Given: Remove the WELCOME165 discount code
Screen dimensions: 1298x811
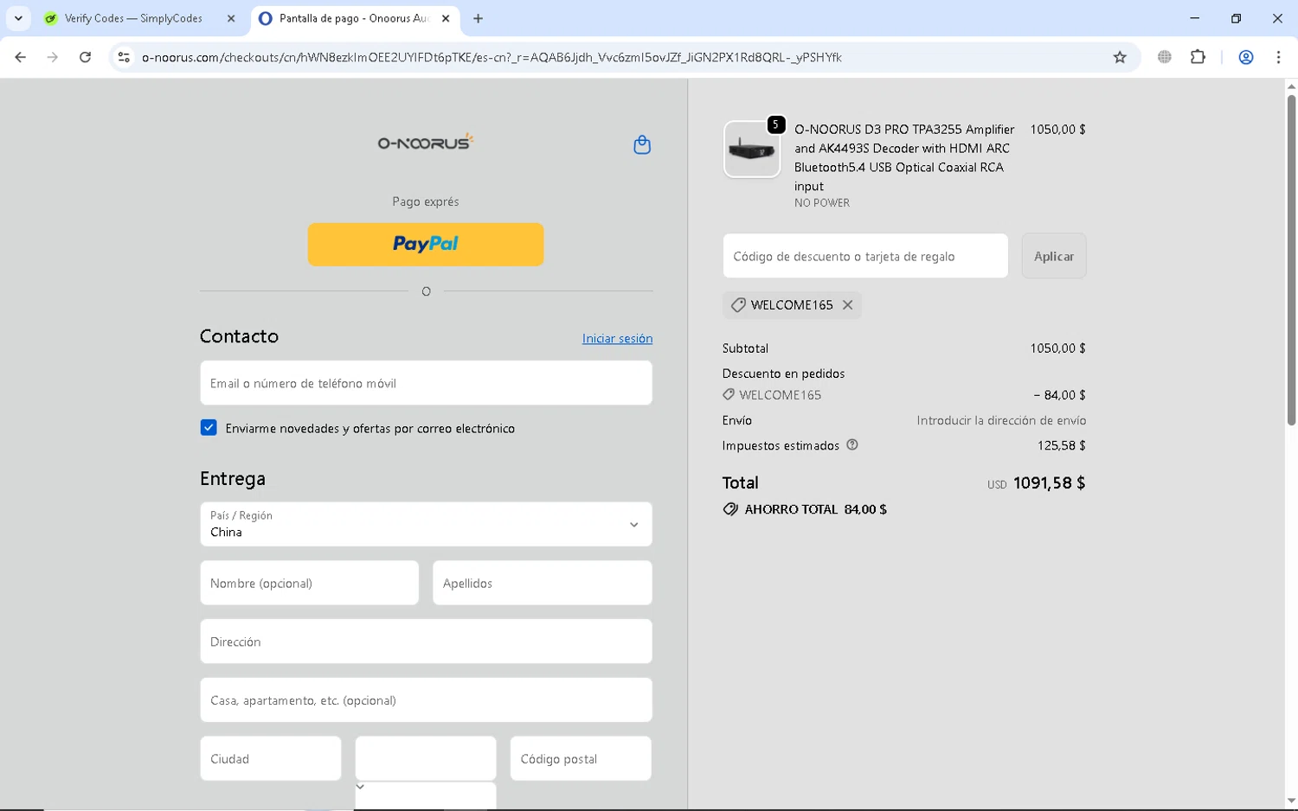Looking at the screenshot, I should point(848,305).
